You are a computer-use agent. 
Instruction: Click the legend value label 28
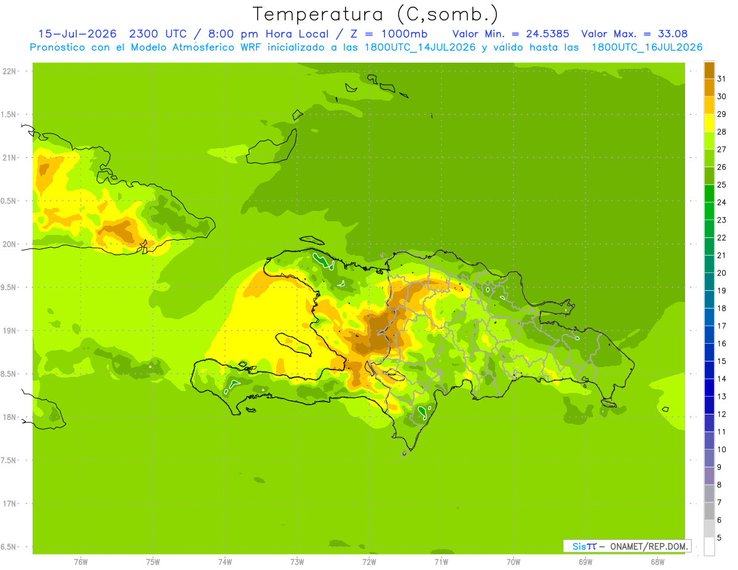pos(722,132)
